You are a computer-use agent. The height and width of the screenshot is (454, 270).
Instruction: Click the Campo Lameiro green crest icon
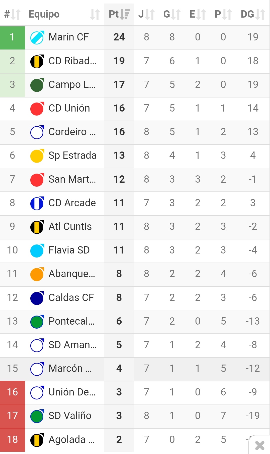coord(37,85)
